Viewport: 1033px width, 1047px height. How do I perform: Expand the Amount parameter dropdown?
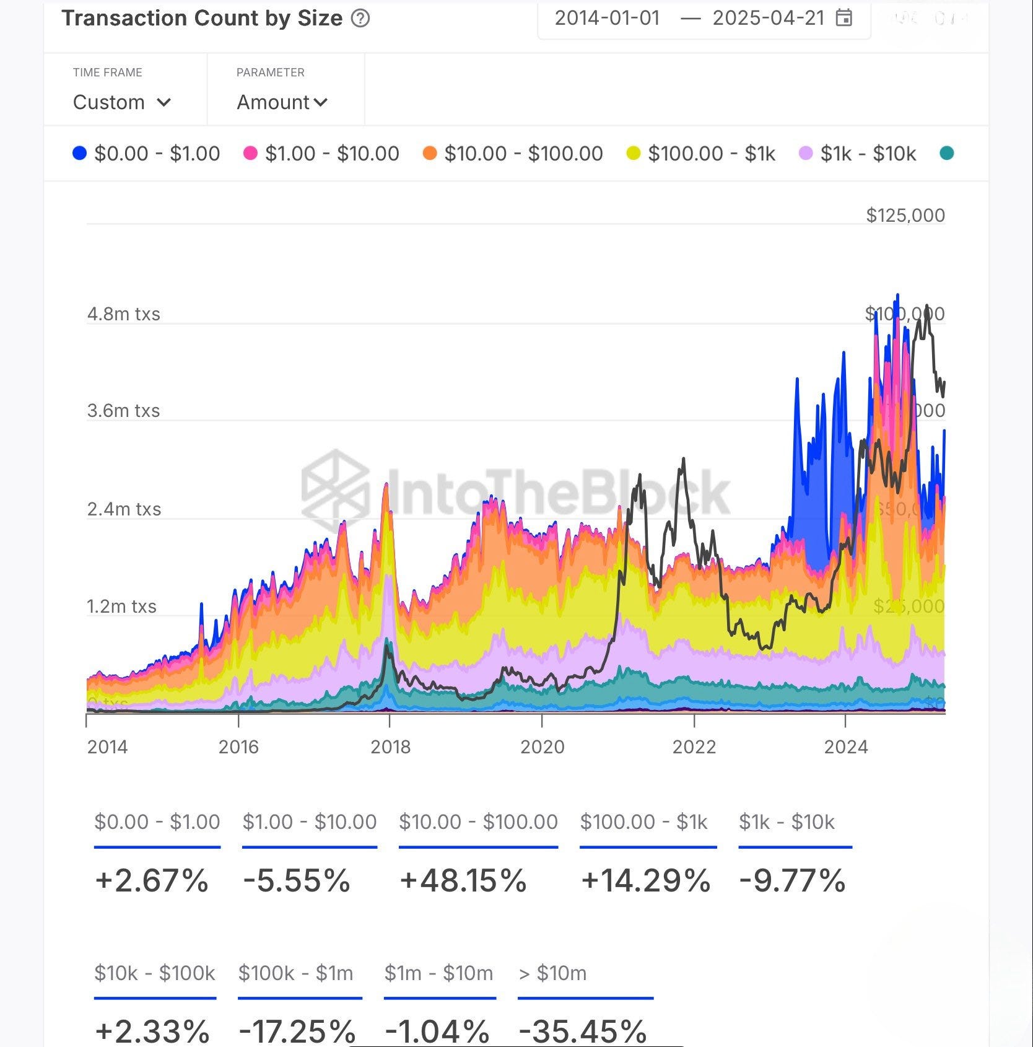click(282, 102)
